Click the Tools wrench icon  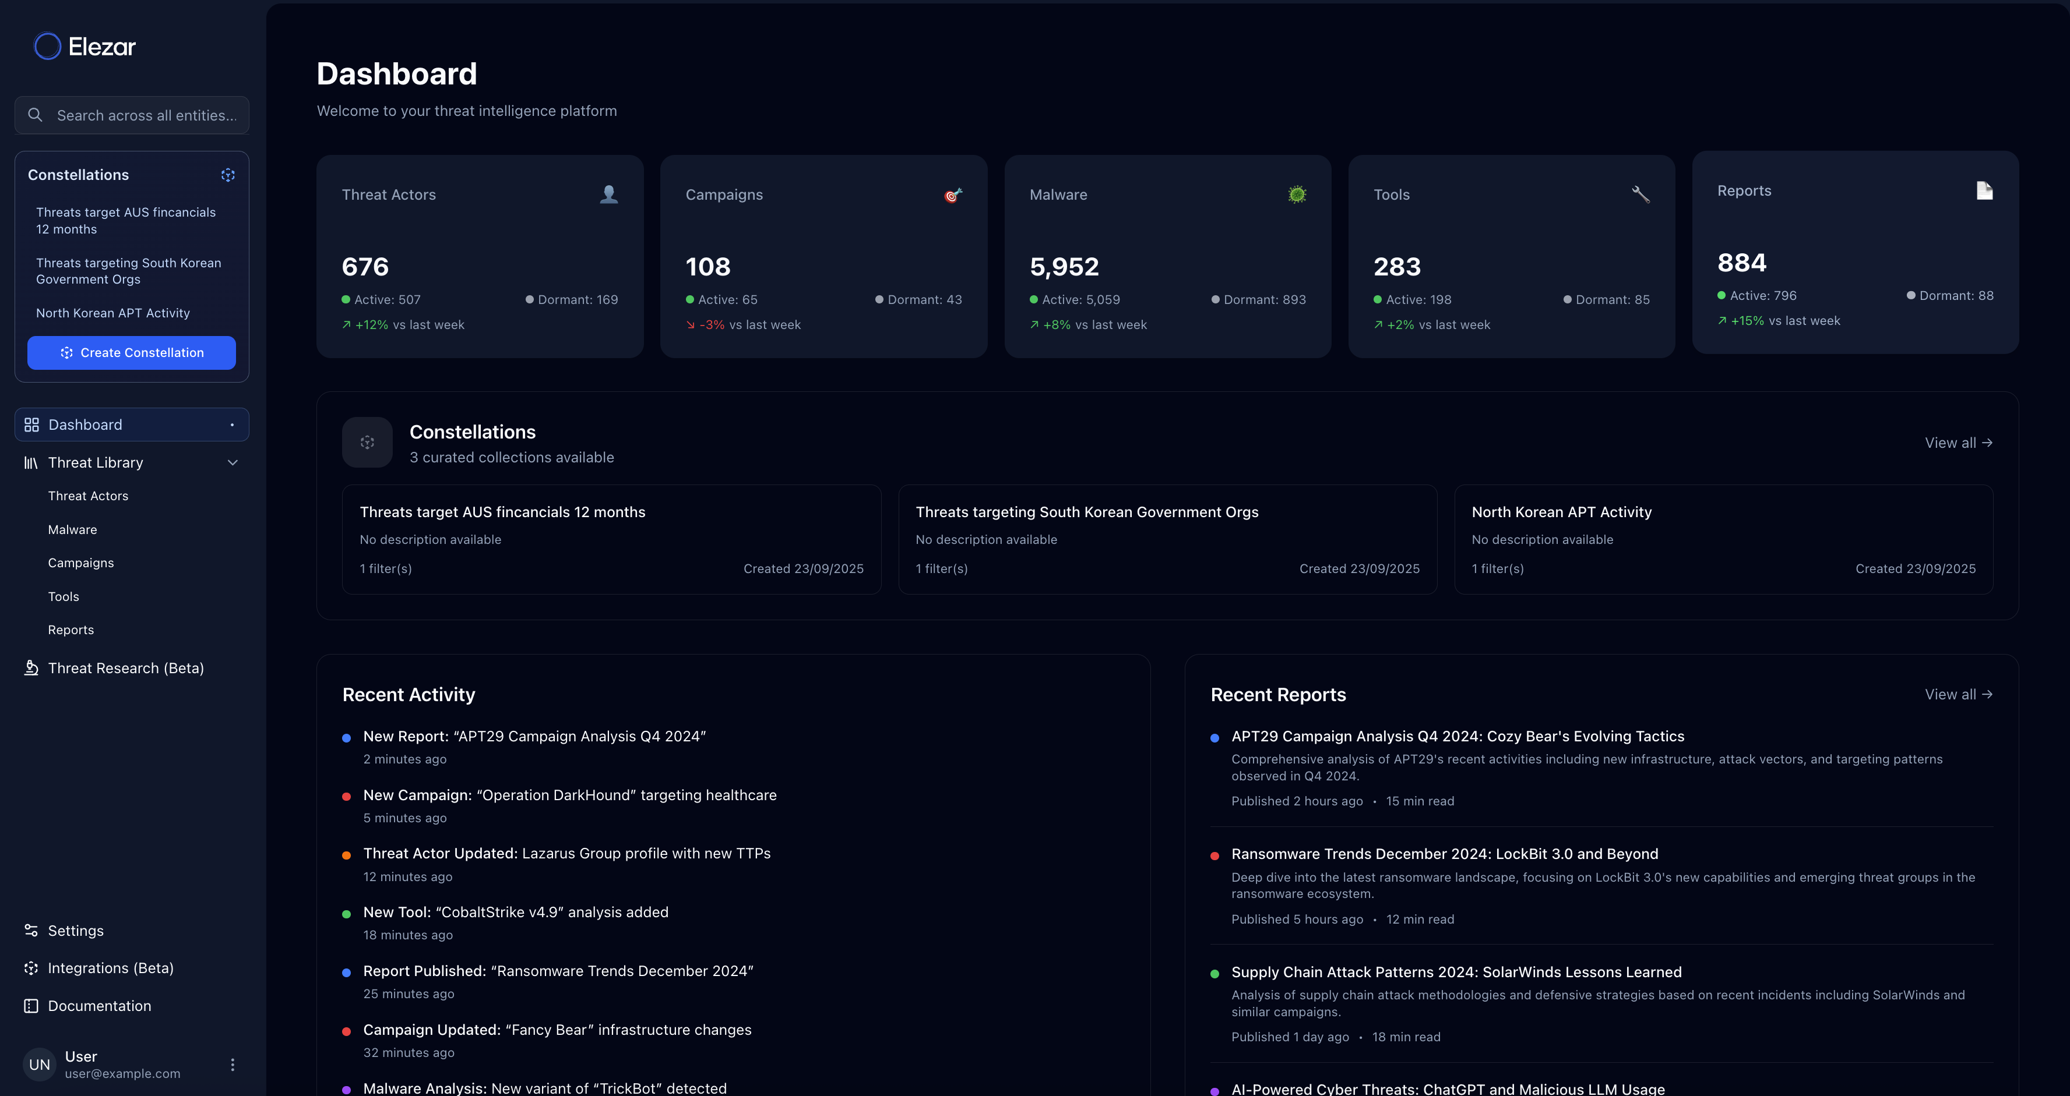(x=1640, y=195)
